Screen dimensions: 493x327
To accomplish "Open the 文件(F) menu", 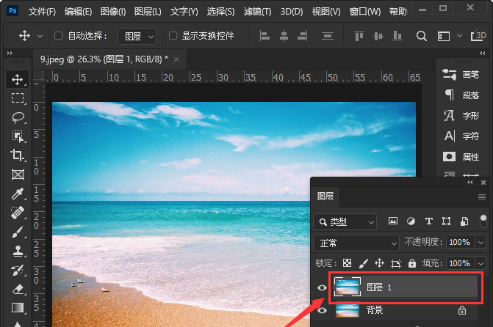I will click(x=42, y=12).
